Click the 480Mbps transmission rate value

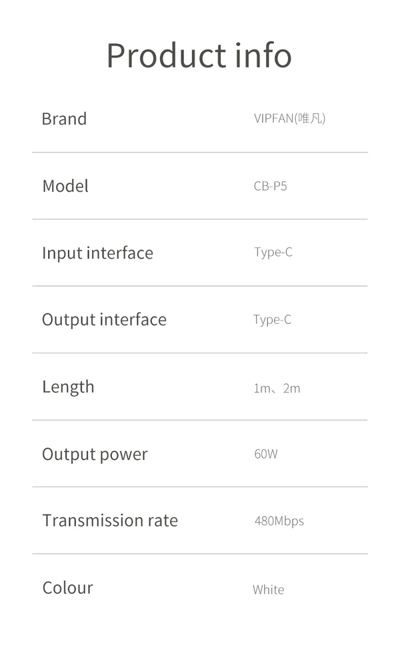click(279, 521)
